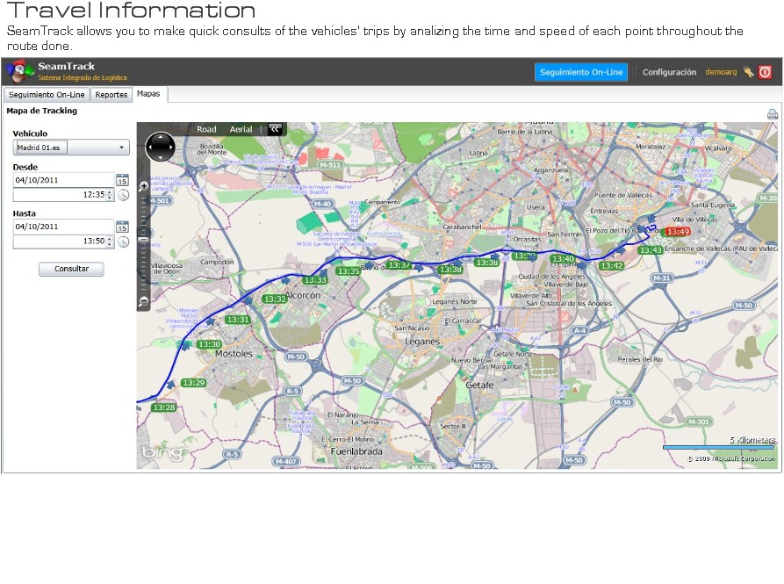Screen dimensions: 784x584
Task: Collapse the map view toolbar chevrons
Action: 275,130
